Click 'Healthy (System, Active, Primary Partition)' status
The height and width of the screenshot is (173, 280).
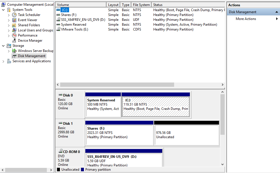coord(185,25)
